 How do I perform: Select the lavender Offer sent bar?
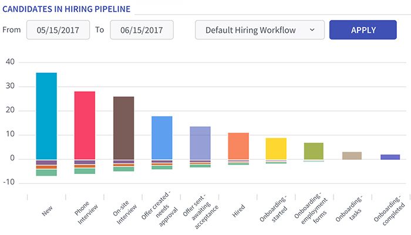(200, 143)
